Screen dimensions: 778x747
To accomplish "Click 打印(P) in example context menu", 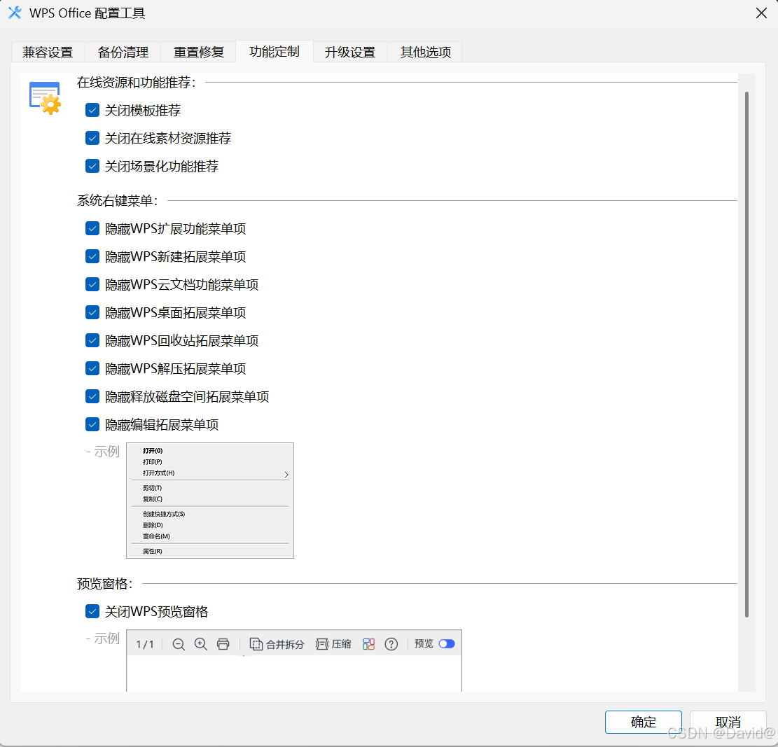I will [153, 462].
